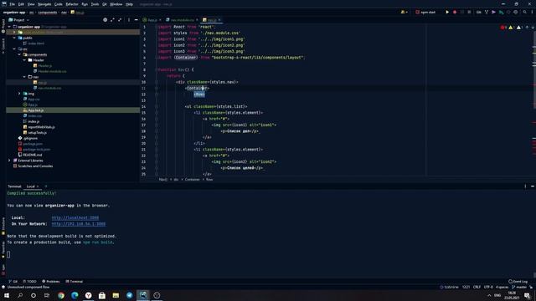This screenshot has width=536, height=301.
Task: Close the nav.js editor tab
Action: (219, 20)
